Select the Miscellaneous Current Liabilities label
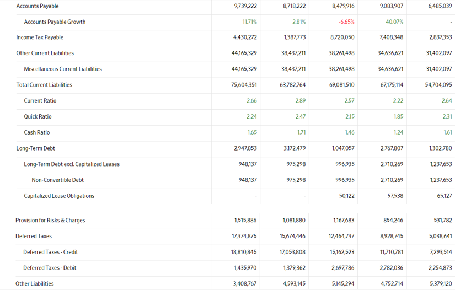Image resolution: width=455 pixels, height=290 pixels. click(x=63, y=69)
